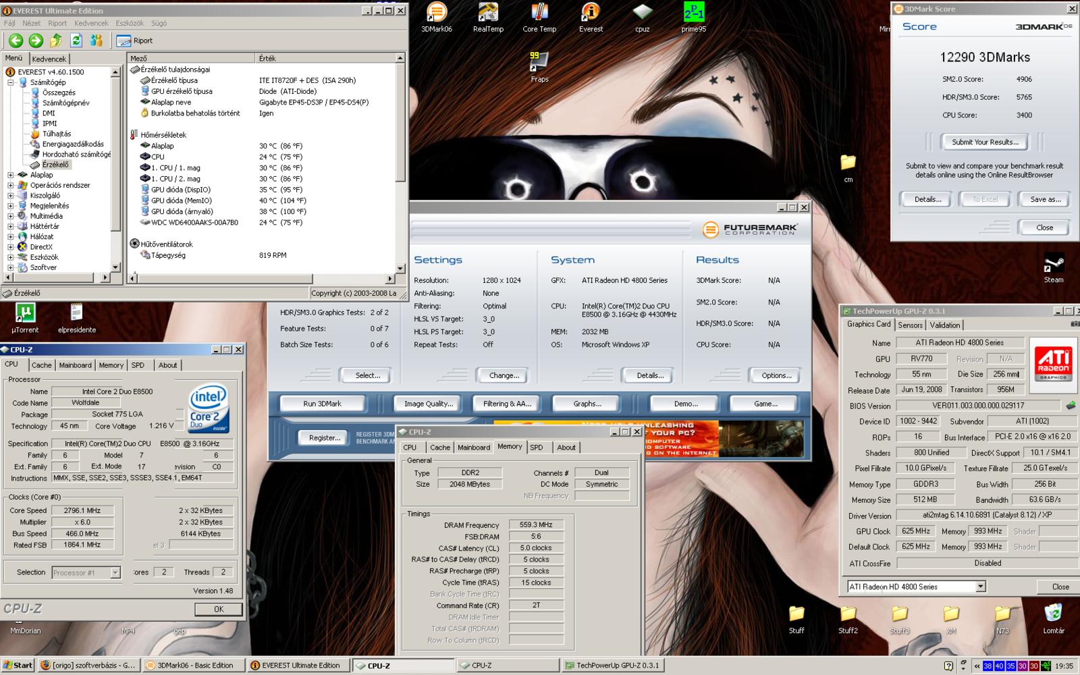Open Lomtár recycle bin icon
This screenshot has width=1080, height=675.
[x=1054, y=619]
